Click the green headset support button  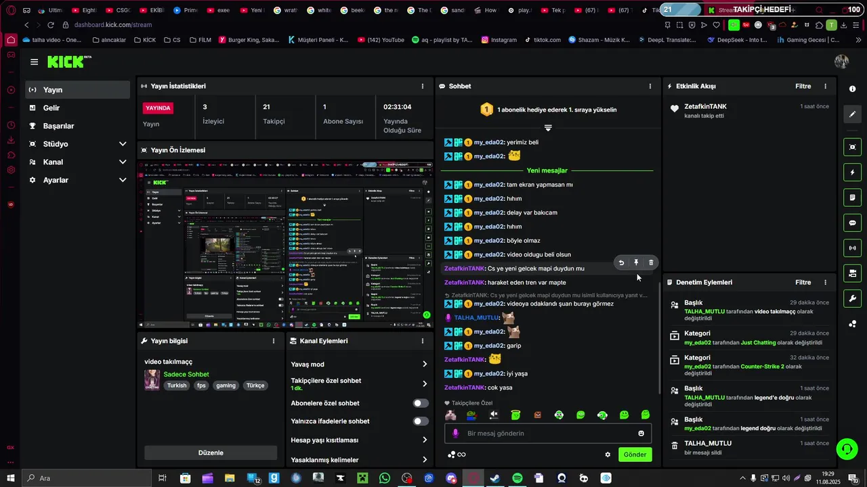tap(846, 448)
